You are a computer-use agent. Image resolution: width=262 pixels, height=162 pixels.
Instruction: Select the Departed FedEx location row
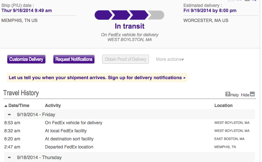point(130,147)
